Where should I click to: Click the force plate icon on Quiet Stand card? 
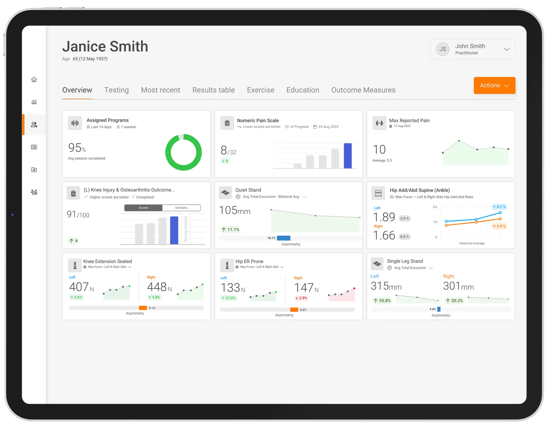[x=225, y=192]
